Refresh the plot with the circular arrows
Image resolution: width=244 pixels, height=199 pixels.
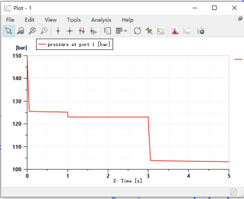click(138, 31)
